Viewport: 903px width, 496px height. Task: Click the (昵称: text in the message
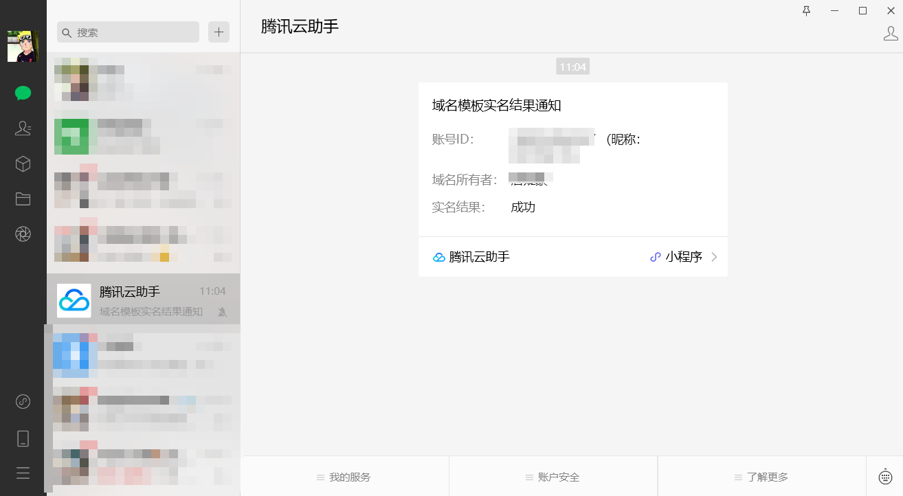[623, 139]
